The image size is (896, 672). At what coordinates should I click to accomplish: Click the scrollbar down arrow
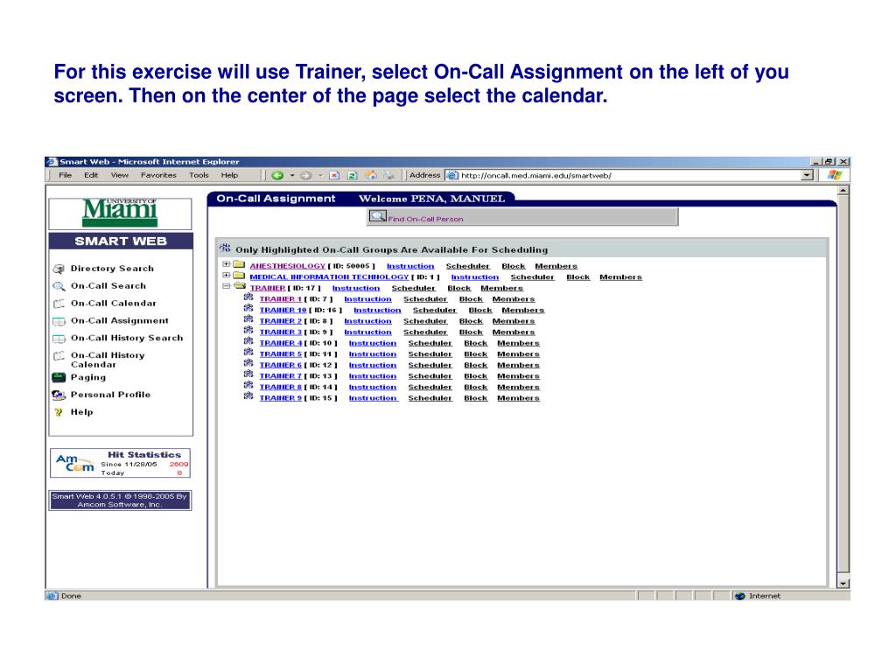tap(843, 583)
